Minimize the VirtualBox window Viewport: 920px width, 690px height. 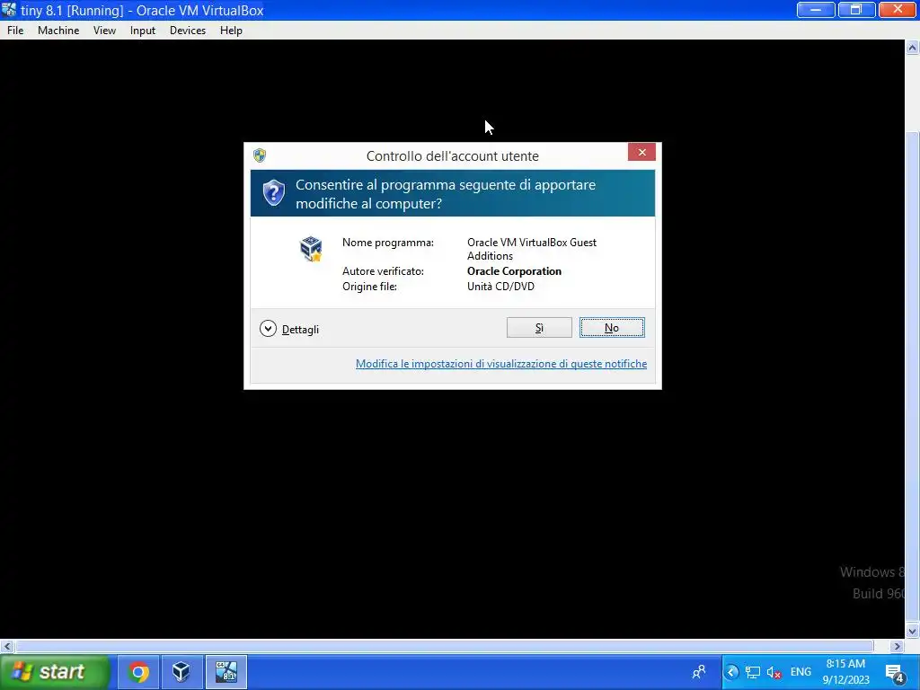816,10
